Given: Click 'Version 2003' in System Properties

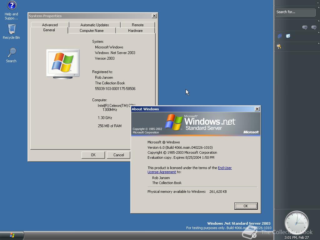Looking at the screenshot, I should [105, 58].
